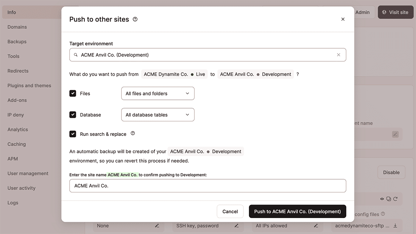Click the site name confirmation field
Screen dimensions: 416x234
tap(208, 186)
